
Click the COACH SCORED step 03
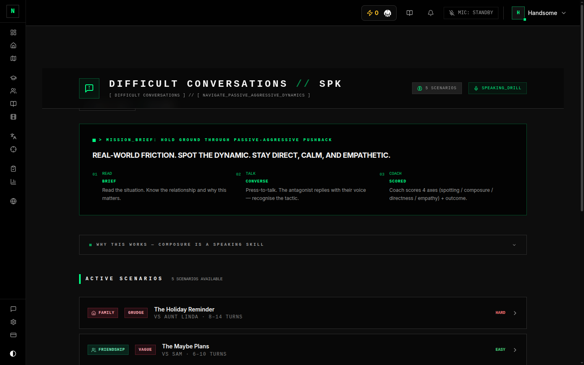(447, 186)
